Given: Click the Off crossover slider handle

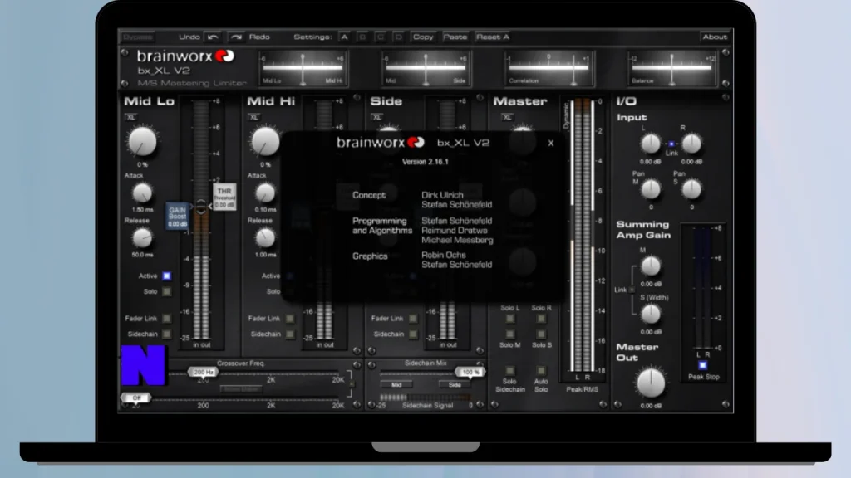Looking at the screenshot, I should (135, 398).
